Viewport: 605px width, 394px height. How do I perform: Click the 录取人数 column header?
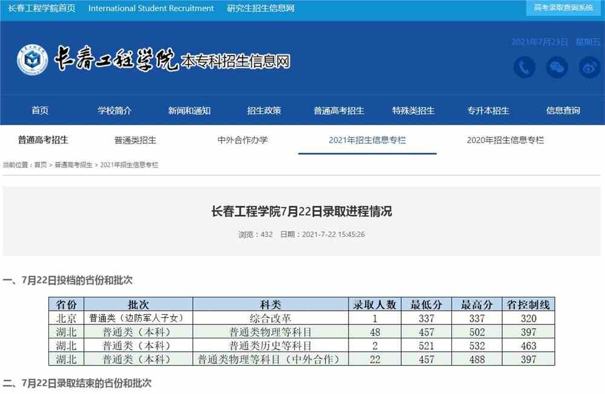(x=375, y=305)
